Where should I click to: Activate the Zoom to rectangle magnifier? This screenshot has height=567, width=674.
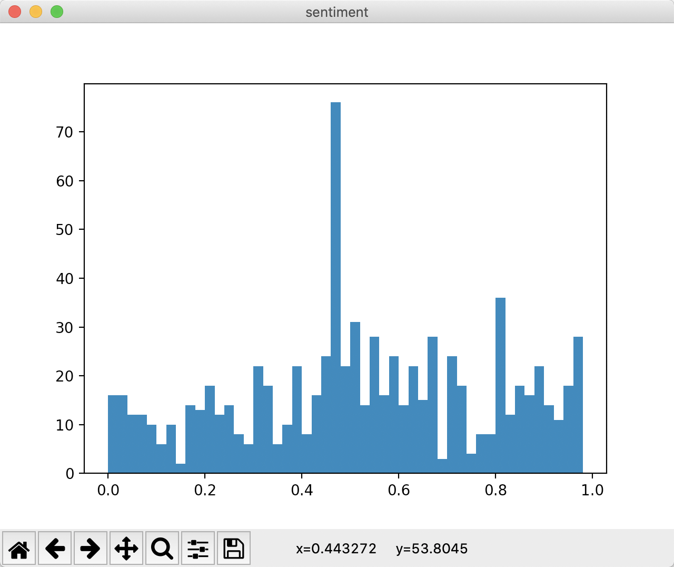click(x=162, y=549)
